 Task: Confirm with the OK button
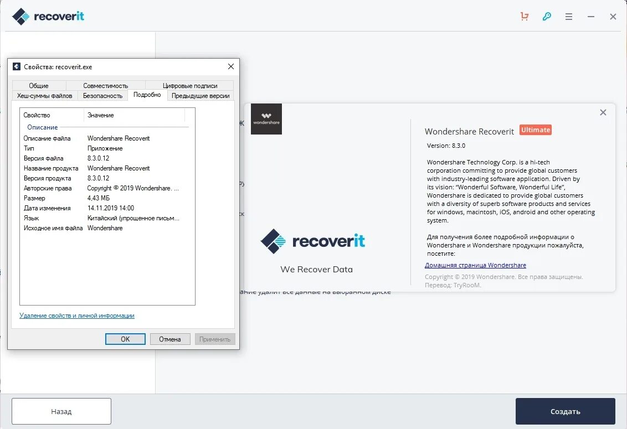[125, 339]
